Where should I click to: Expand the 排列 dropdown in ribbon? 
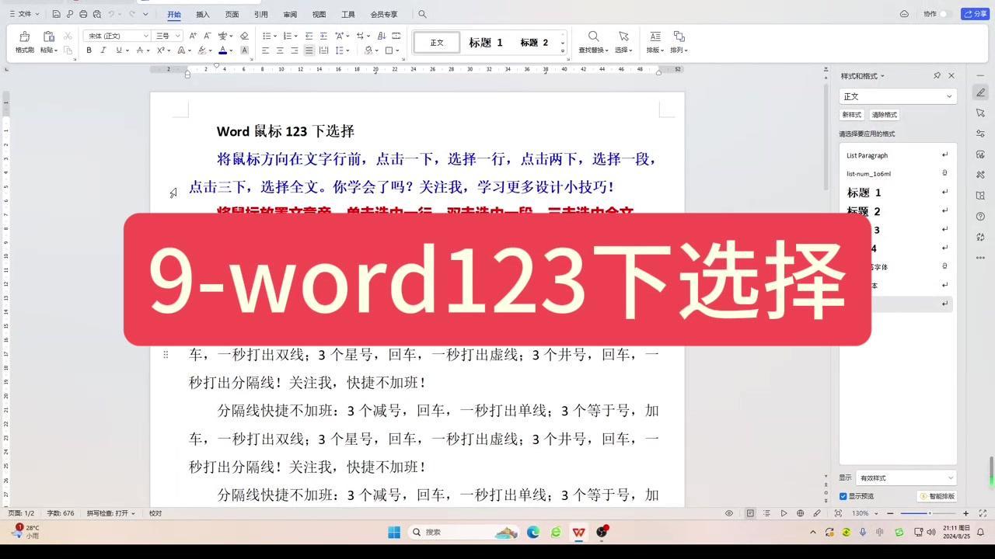pyautogui.click(x=679, y=50)
